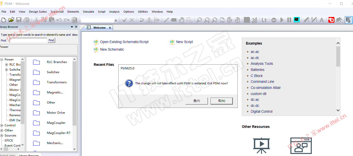Collapse the Power tree node
Viewport: 353px width, 156px height.
click(x=2, y=60)
